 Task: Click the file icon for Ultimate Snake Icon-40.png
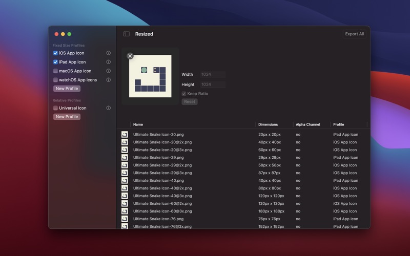click(125, 181)
